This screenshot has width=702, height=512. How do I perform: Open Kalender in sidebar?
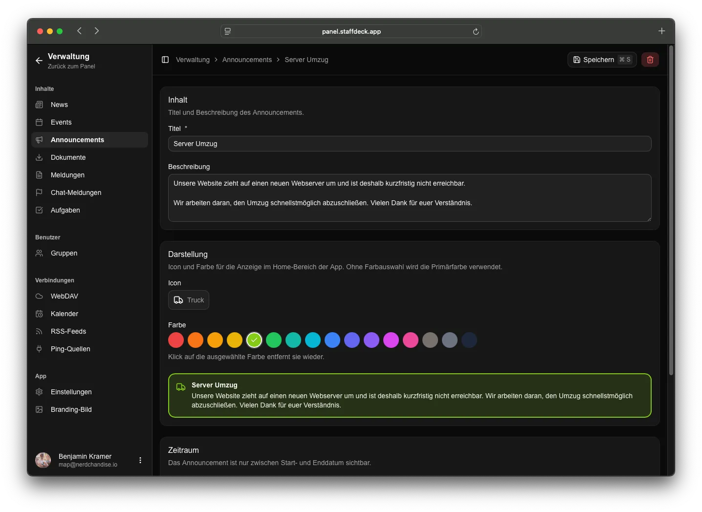click(x=89, y=314)
